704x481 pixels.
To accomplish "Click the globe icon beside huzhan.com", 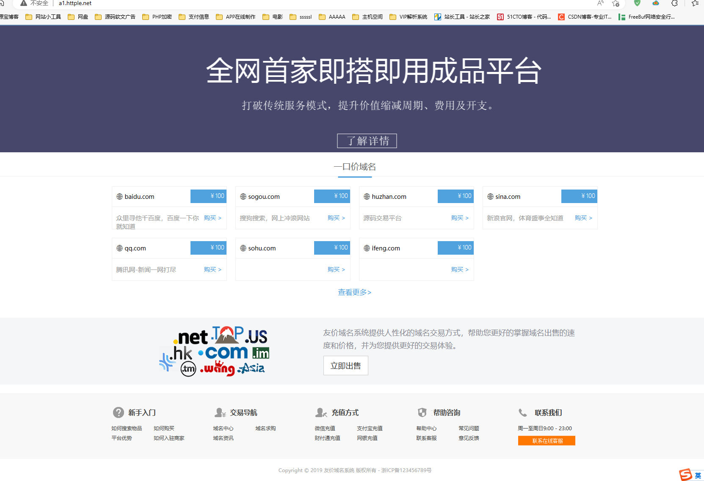I will tap(367, 197).
